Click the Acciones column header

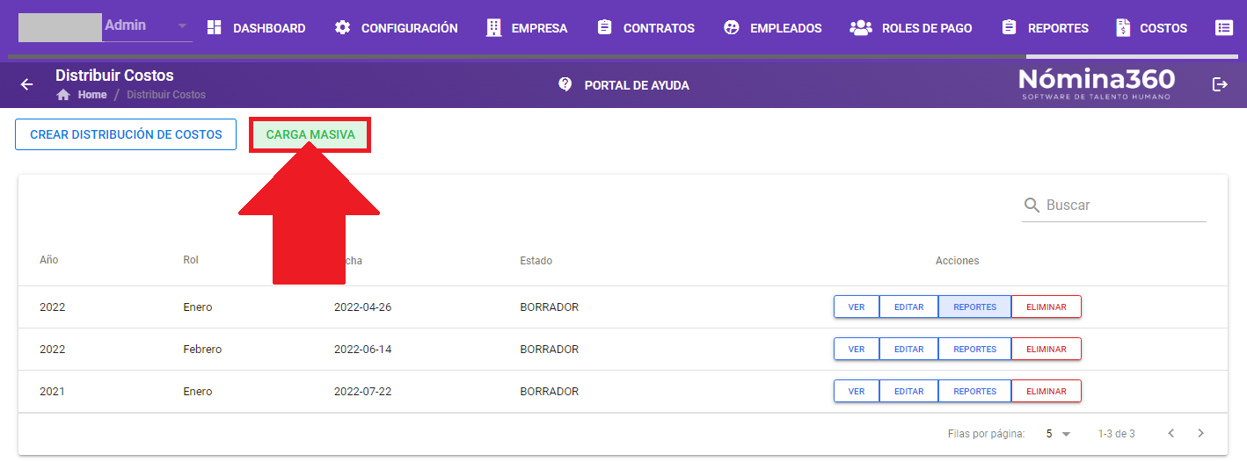click(957, 261)
